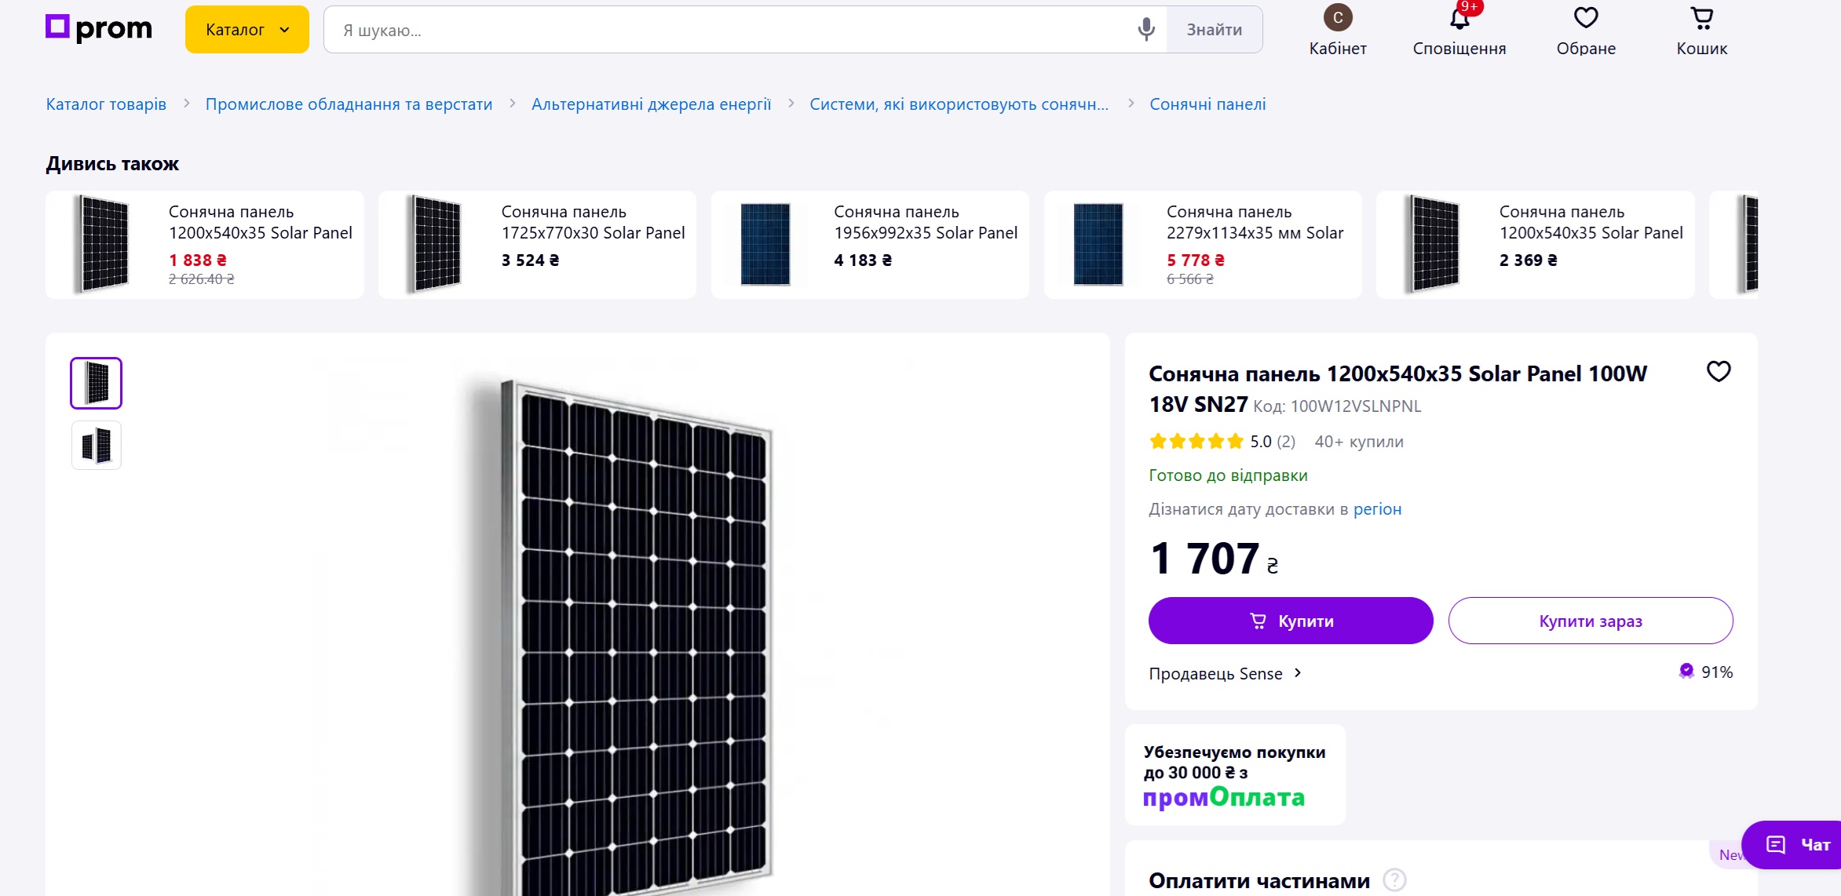Screen dimensions: 1841x896
Task: Click the Купити зараз button
Action: pyautogui.click(x=1590, y=621)
